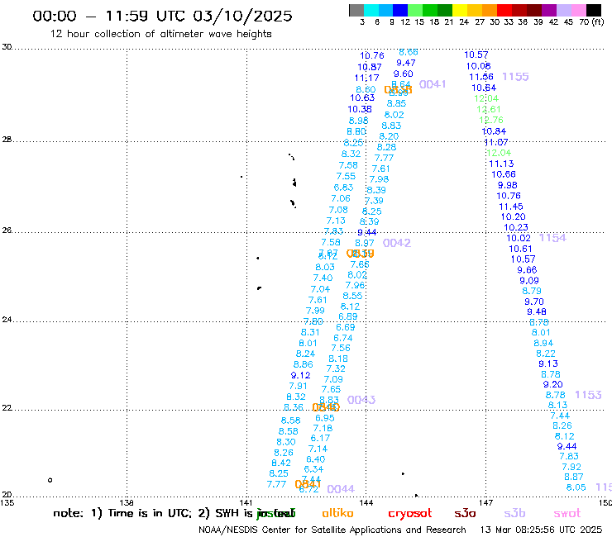Click the wave height value 10.02

[x=519, y=238]
